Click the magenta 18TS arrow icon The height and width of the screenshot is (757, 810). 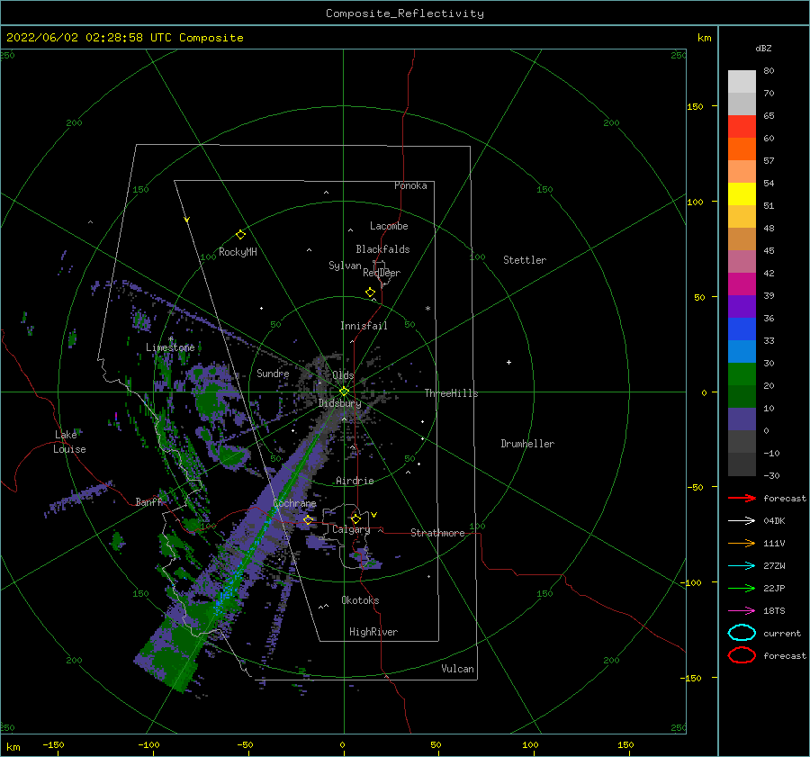[x=742, y=611]
